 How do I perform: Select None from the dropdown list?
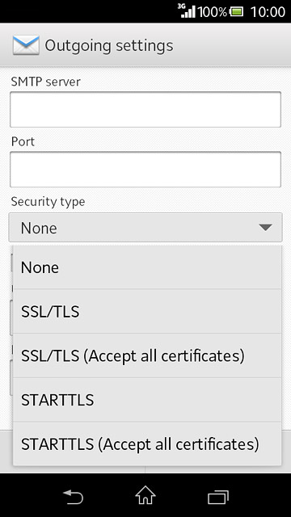(147, 267)
